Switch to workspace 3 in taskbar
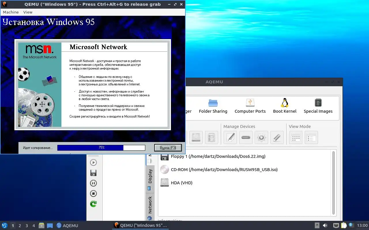This screenshot has width=369, height=230. click(x=27, y=226)
